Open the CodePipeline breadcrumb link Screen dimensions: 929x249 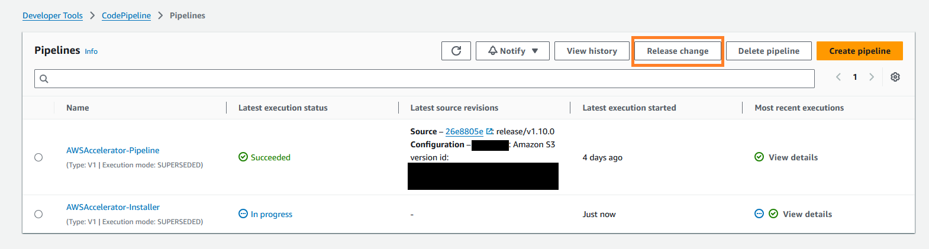click(x=126, y=15)
